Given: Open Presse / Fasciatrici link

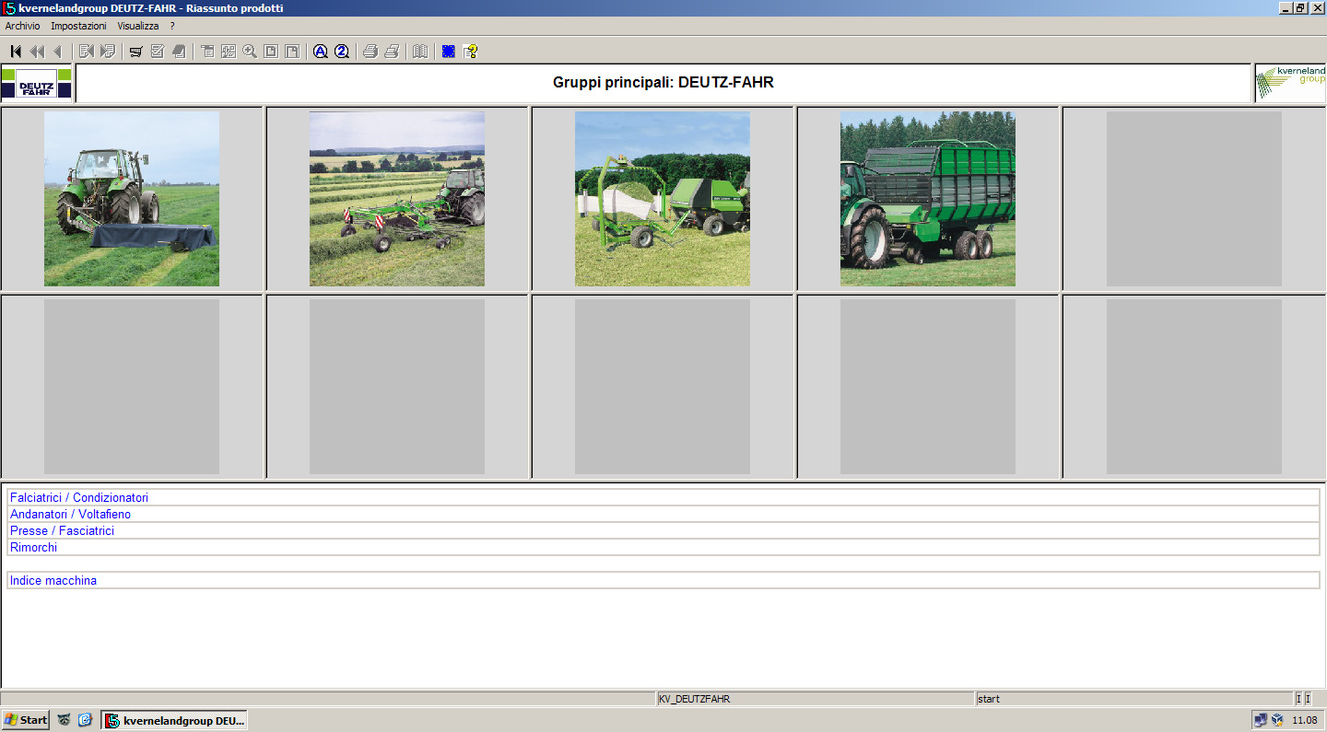Looking at the screenshot, I should pyautogui.click(x=62, y=531).
